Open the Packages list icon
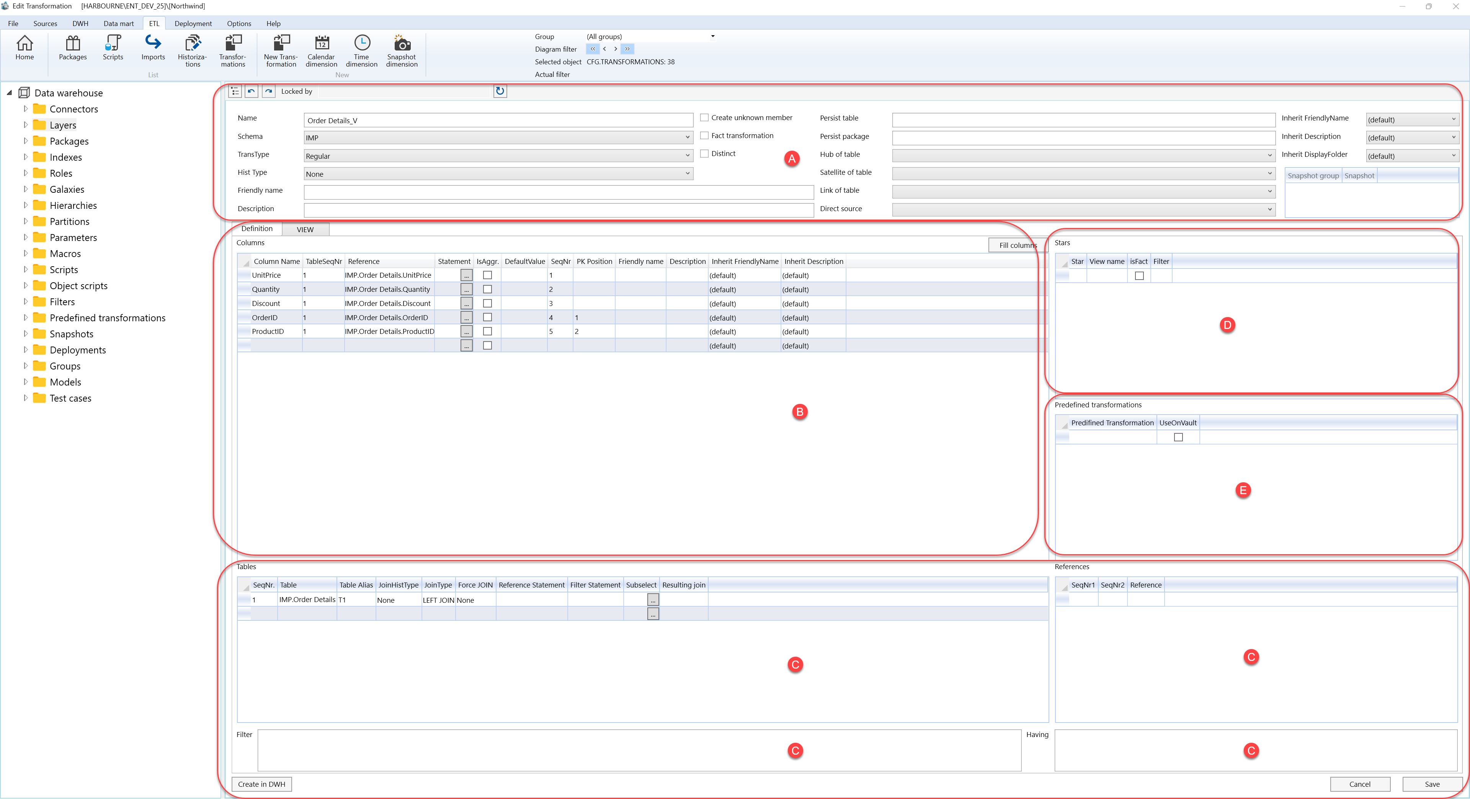This screenshot has height=799, width=1470. pos(72,47)
